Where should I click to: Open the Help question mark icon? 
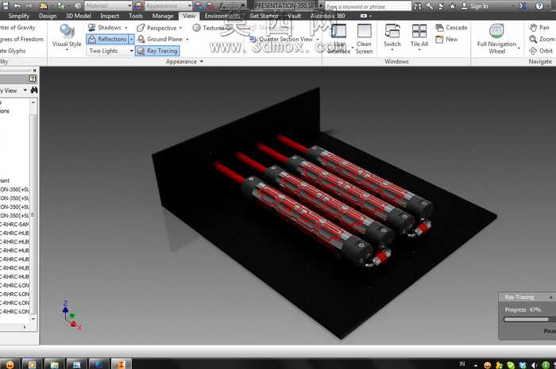(x=539, y=6)
